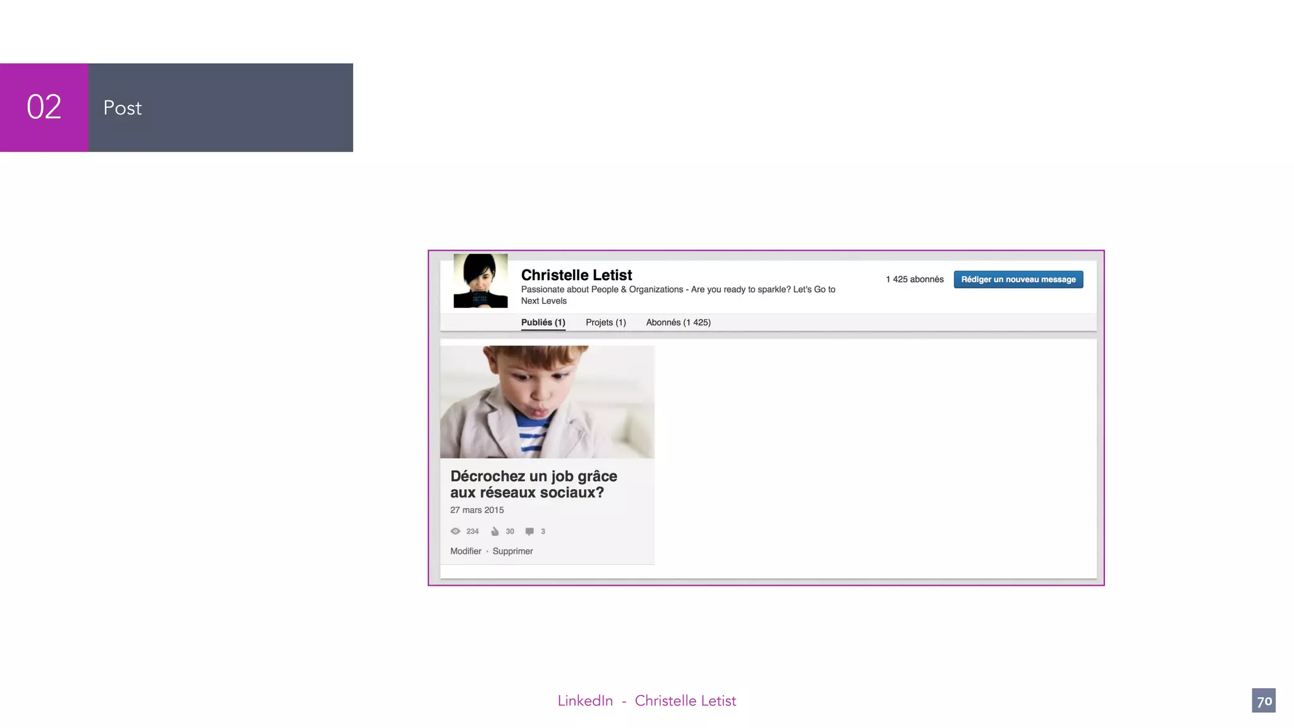Click the views eye icon beside 234
Image resolution: width=1294 pixels, height=728 pixels.
pyautogui.click(x=455, y=531)
